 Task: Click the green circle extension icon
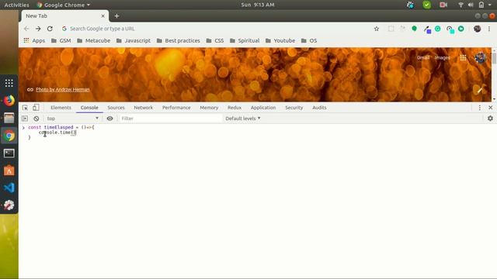click(x=414, y=29)
